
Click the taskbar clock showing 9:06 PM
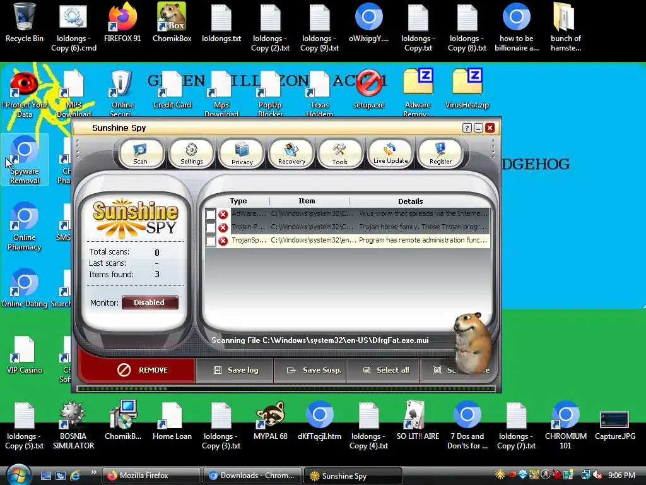point(621,475)
